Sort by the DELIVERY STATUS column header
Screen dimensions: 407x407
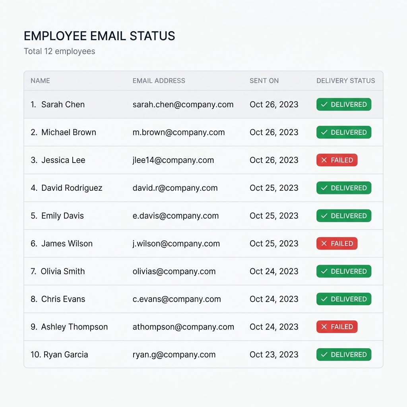(x=345, y=81)
